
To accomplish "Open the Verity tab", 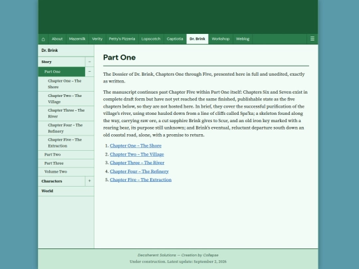I will click(97, 39).
